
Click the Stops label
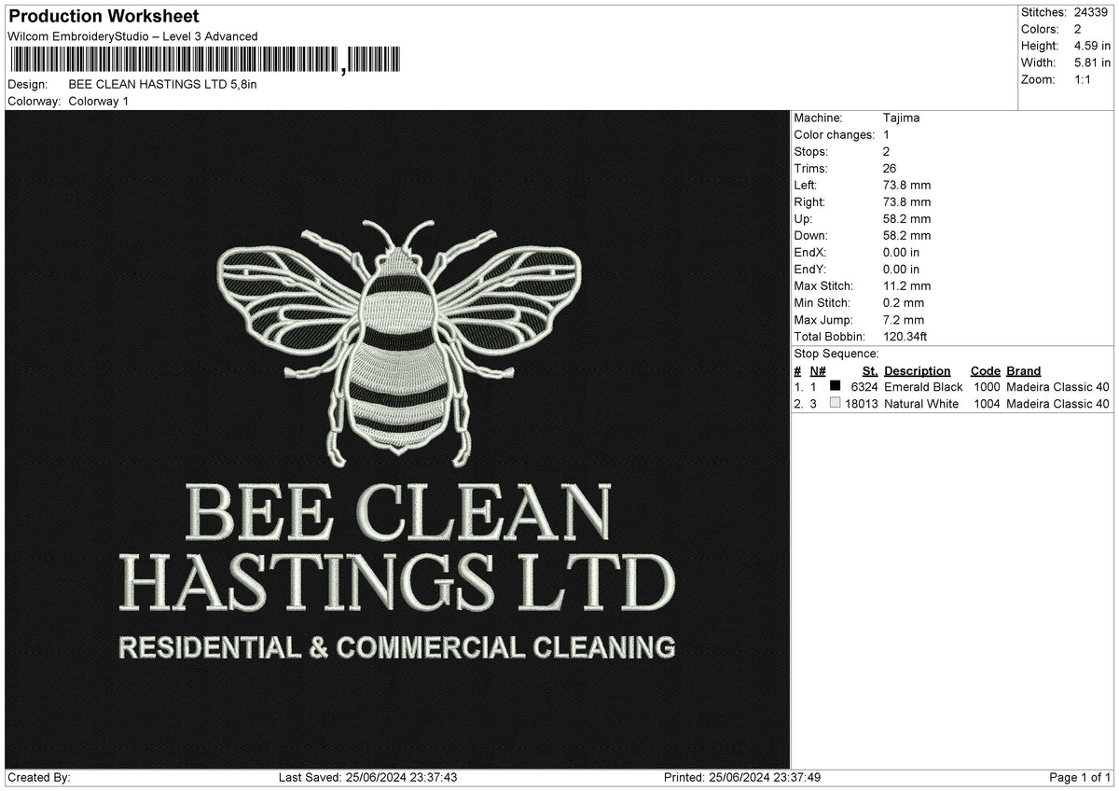click(810, 151)
